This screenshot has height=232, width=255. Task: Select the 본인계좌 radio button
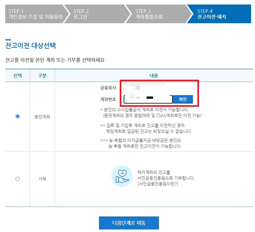coord(17,116)
